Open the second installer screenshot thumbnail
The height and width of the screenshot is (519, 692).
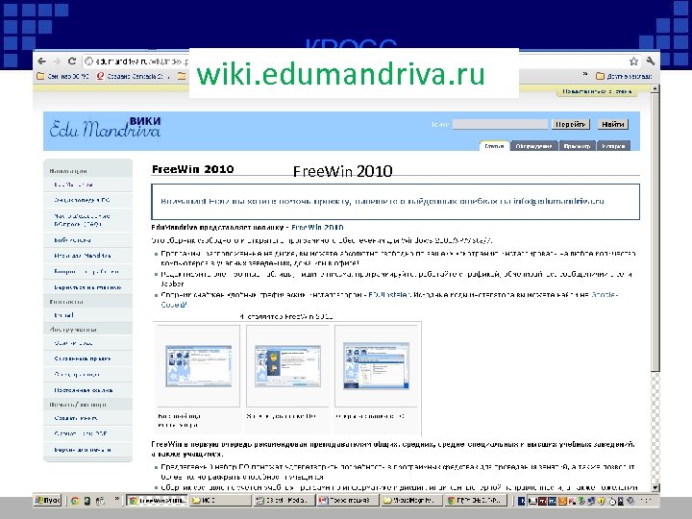click(x=287, y=366)
